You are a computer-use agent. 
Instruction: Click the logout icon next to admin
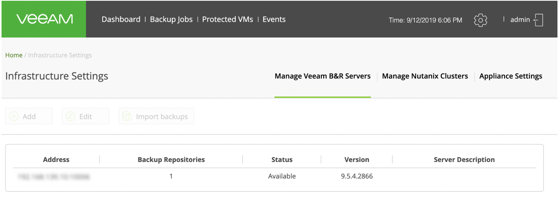(x=539, y=20)
